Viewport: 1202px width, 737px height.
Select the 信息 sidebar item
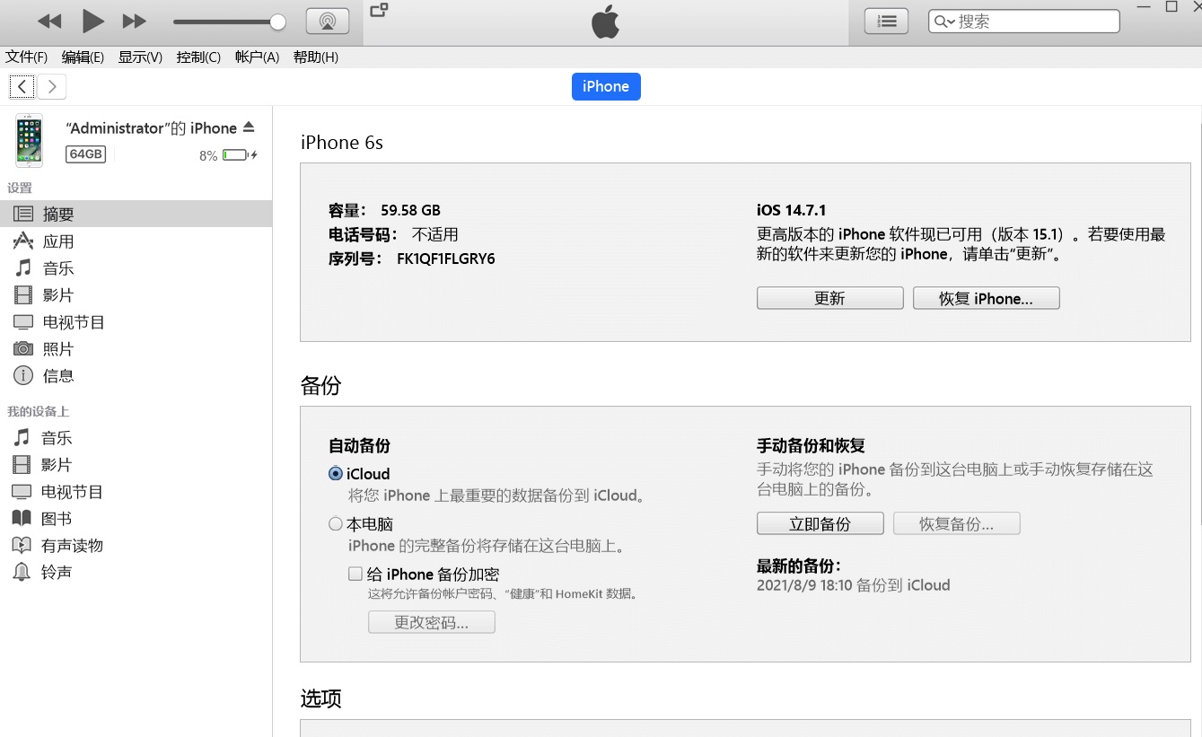click(x=57, y=375)
